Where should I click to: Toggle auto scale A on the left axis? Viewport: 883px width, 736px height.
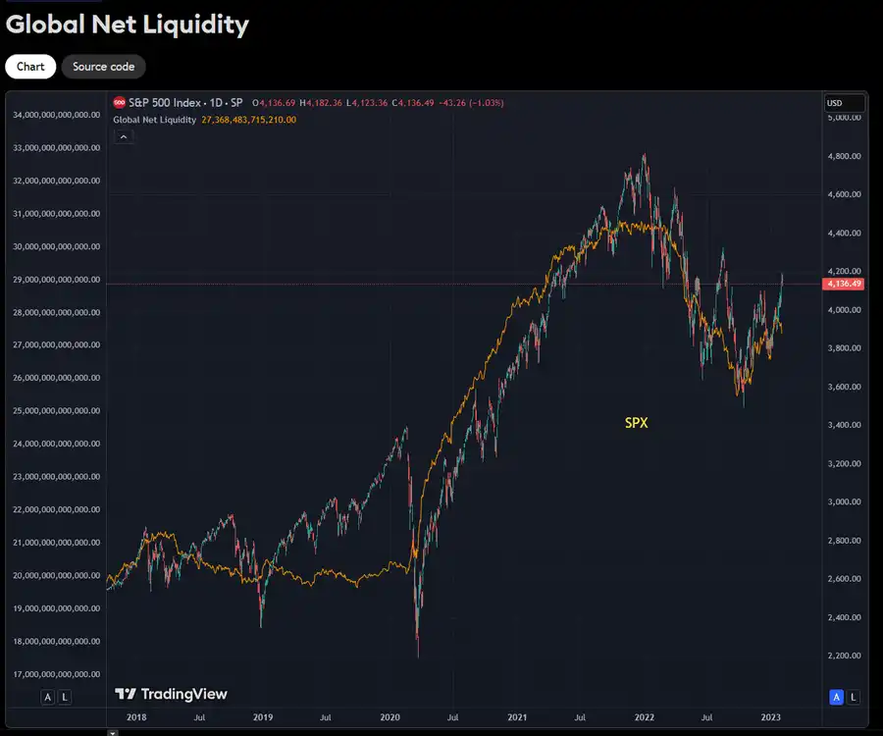point(47,697)
